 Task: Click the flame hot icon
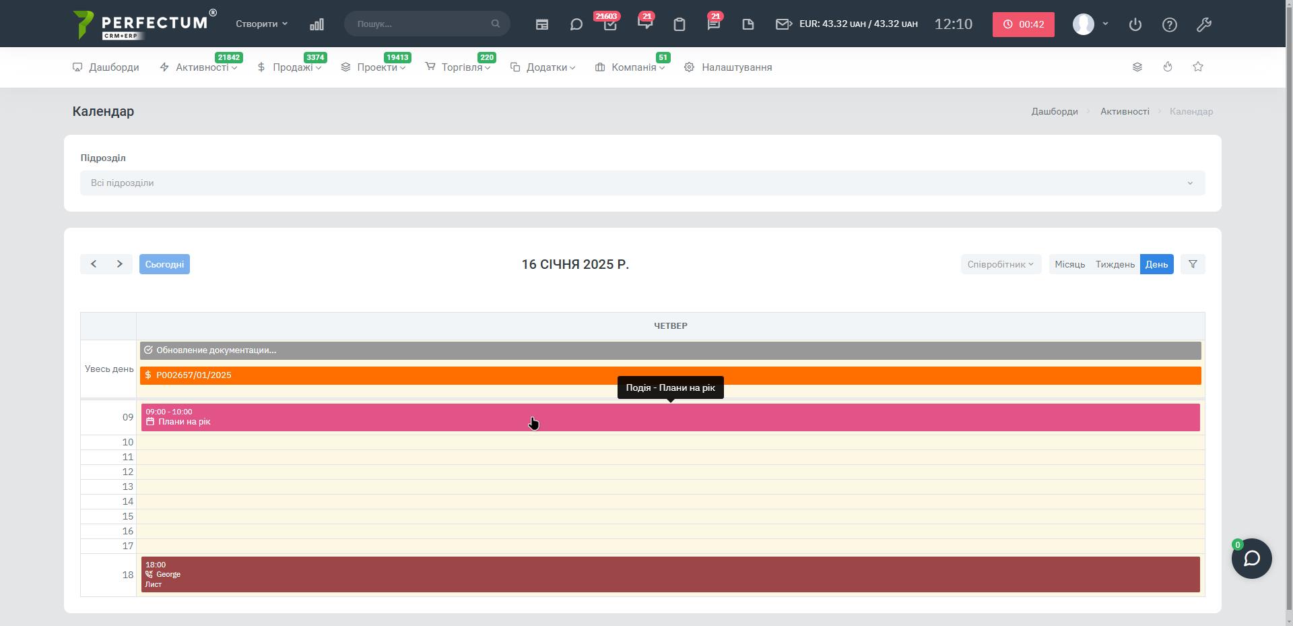[1168, 67]
